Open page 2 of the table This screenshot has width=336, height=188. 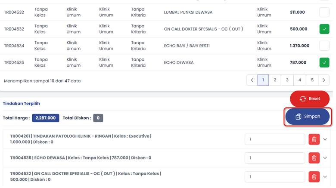(x=275, y=80)
